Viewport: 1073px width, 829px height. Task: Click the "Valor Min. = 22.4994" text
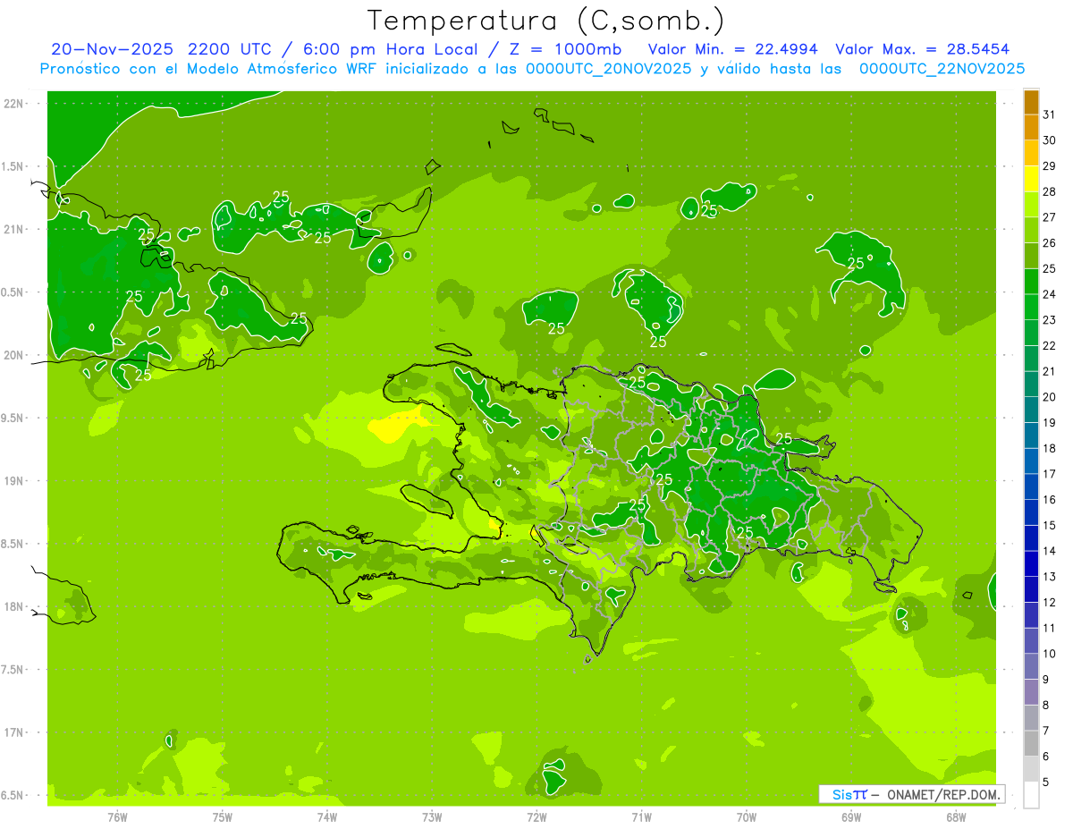pos(732,49)
